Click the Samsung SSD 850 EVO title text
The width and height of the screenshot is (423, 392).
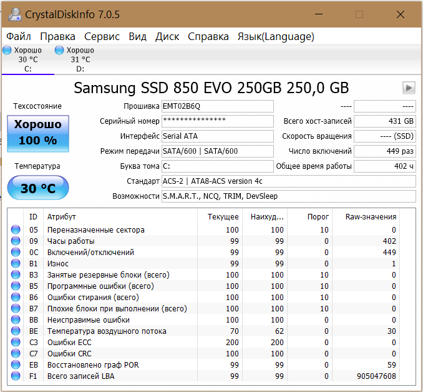pos(211,88)
